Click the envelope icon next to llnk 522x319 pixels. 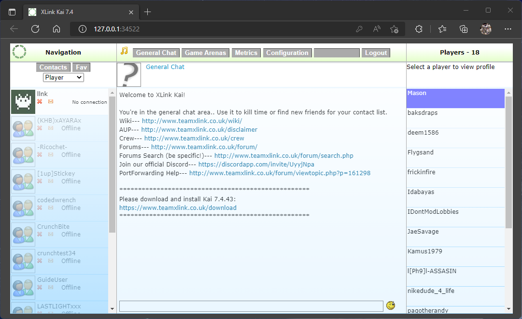point(51,102)
